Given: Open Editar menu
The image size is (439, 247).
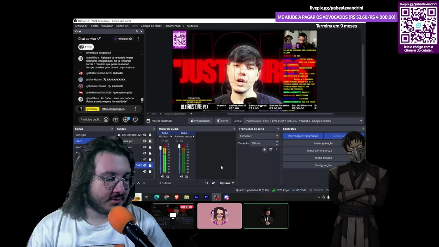Looking at the screenshot, I should (x=95, y=26).
